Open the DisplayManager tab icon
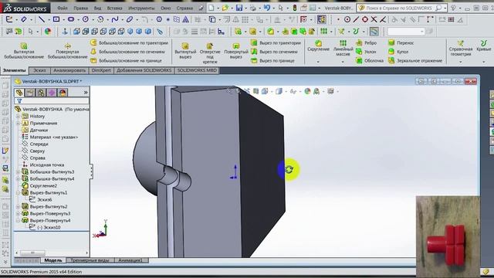This screenshot has width=494, height=278. pyautogui.click(x=63, y=93)
